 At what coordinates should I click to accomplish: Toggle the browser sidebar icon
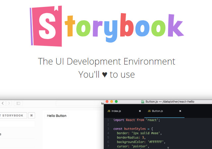click(18, 103)
